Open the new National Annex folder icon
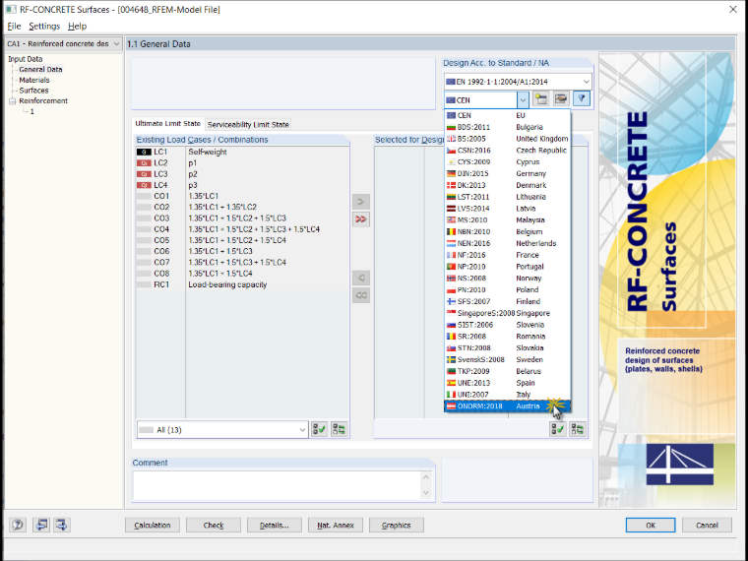Image resolution: width=748 pixels, height=561 pixels. point(540,98)
